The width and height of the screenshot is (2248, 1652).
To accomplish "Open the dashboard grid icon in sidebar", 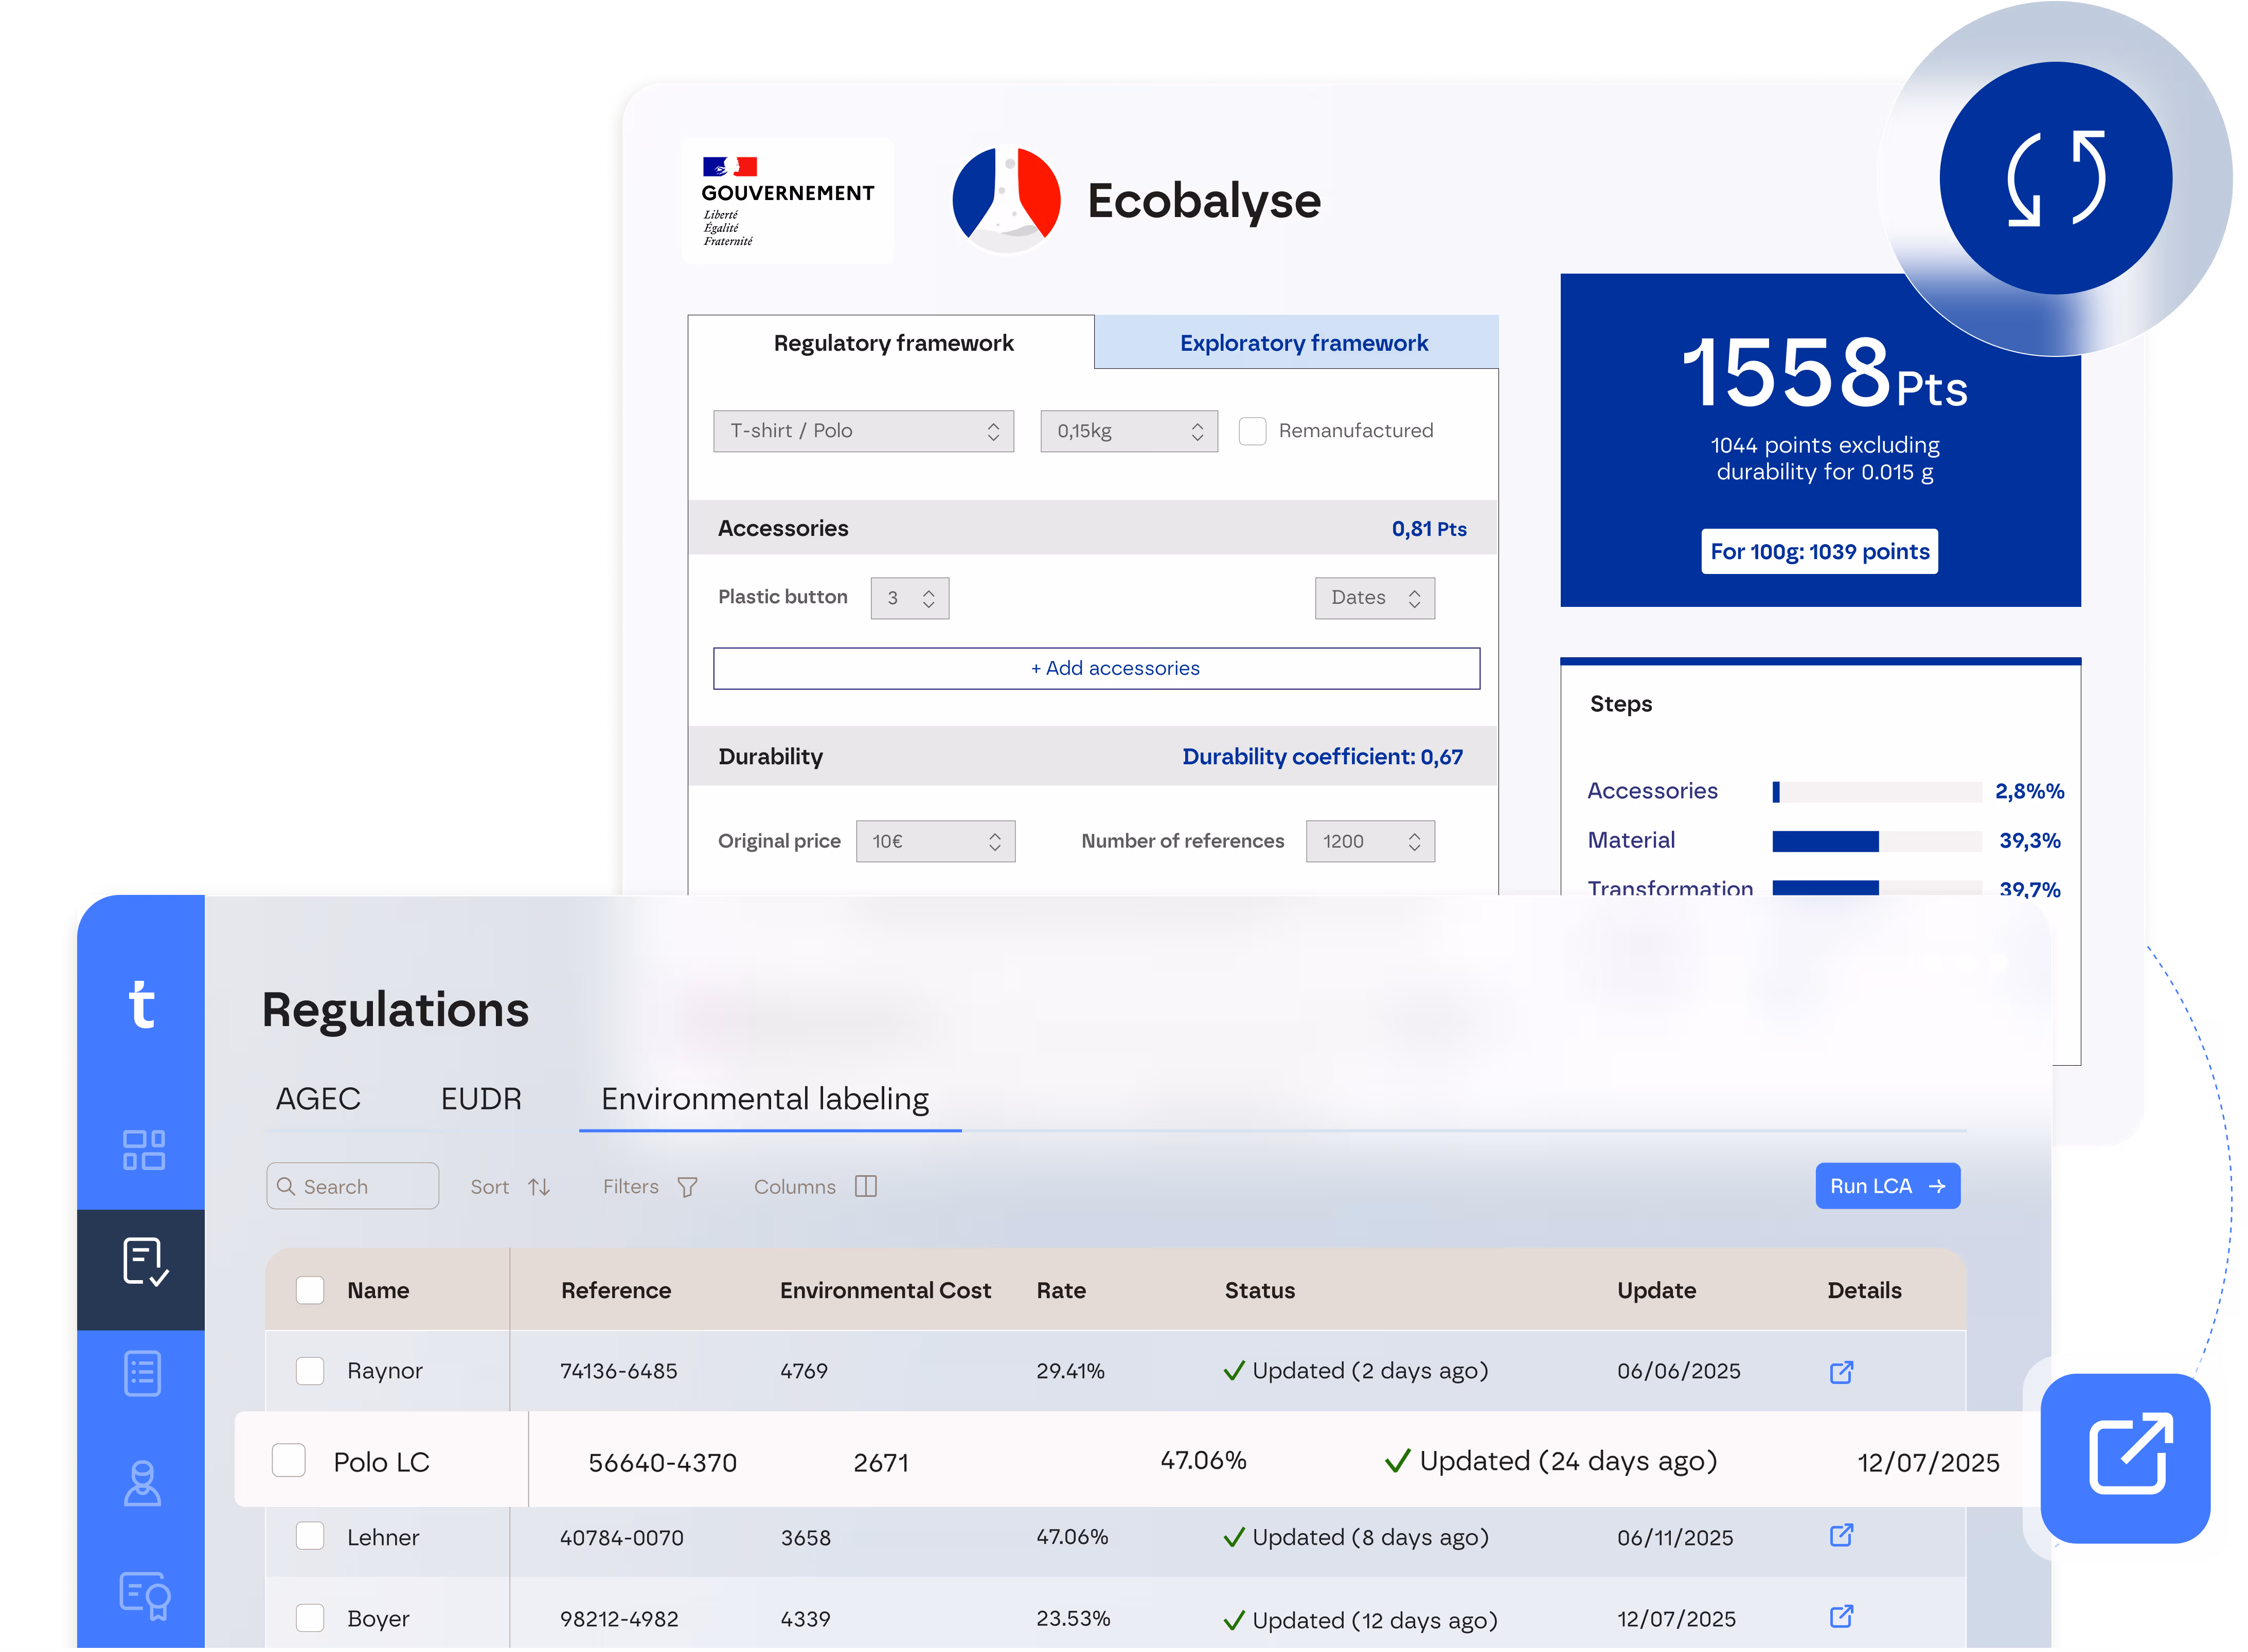I will coord(143,1149).
